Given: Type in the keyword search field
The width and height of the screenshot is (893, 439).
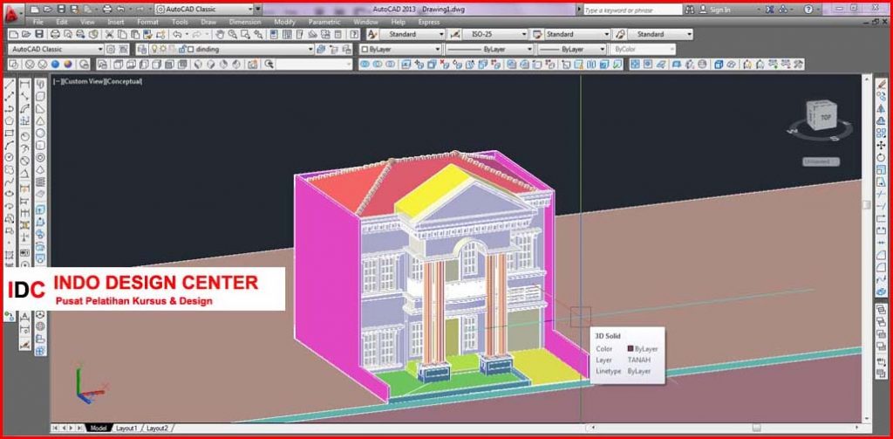Looking at the screenshot, I should coord(632,10).
